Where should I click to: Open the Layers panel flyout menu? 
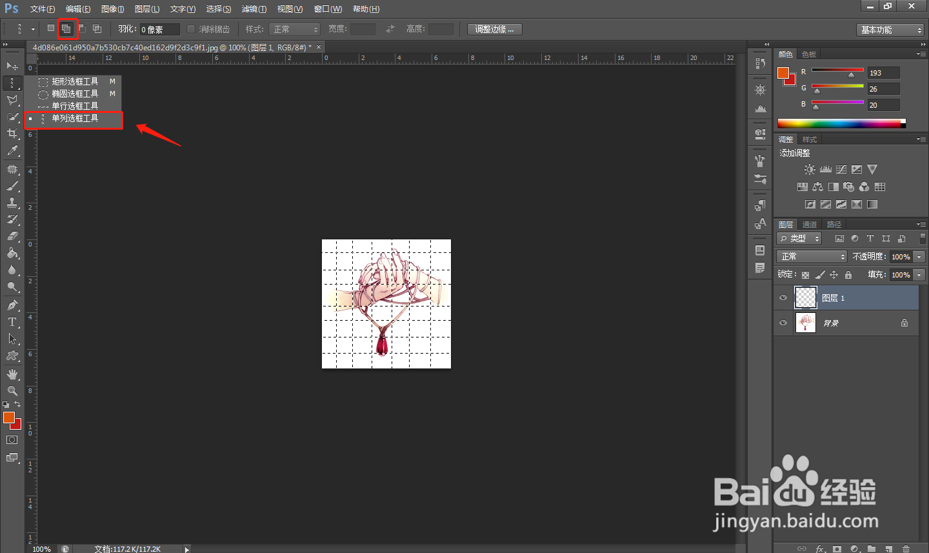[921, 224]
